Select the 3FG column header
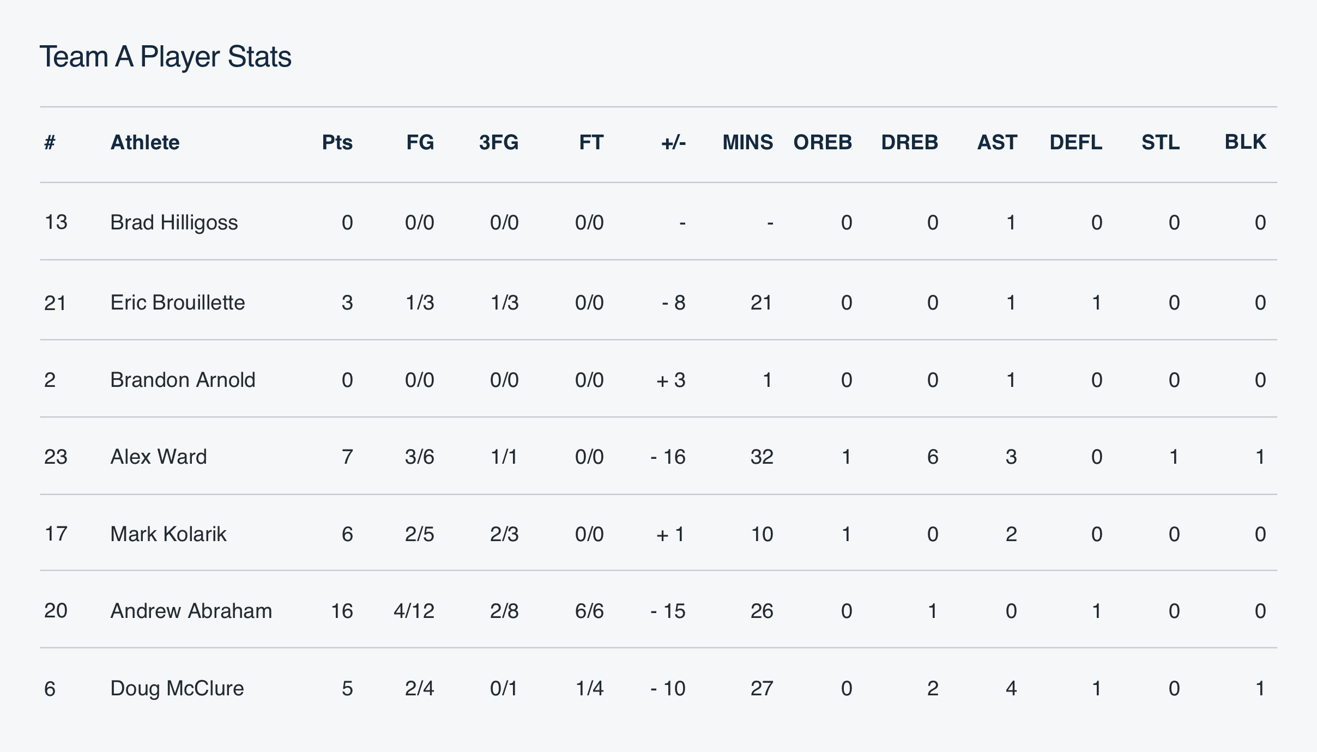Viewport: 1317px width, 752px height. (x=498, y=143)
